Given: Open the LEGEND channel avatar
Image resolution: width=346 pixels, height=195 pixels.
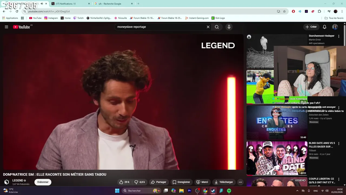Looking at the screenshot, I should click(x=6, y=182).
